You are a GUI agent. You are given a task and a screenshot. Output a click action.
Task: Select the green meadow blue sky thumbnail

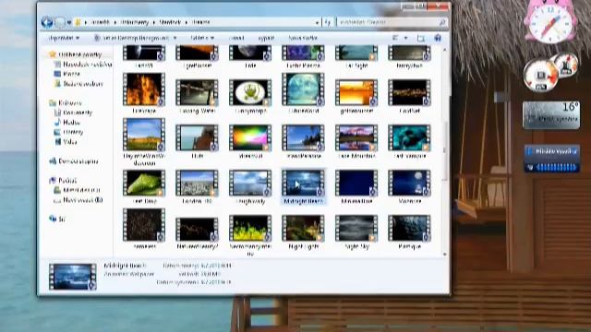click(x=144, y=135)
